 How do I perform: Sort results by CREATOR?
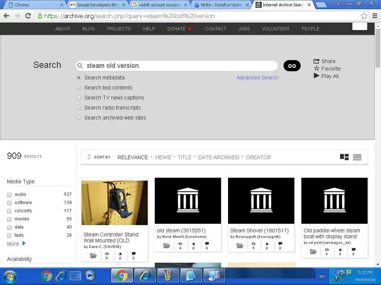click(258, 157)
